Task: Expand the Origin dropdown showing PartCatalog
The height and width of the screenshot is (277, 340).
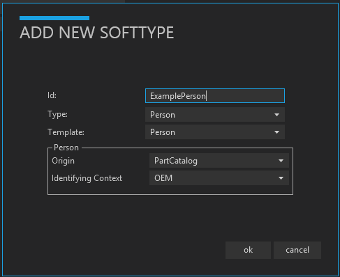Action: pos(219,161)
